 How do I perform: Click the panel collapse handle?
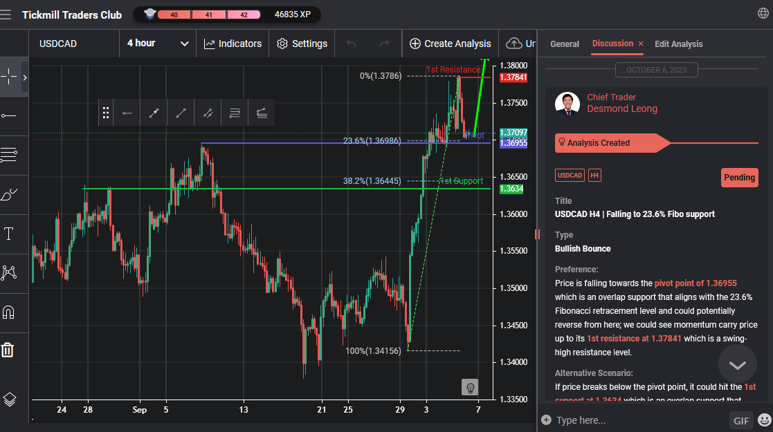pos(537,234)
